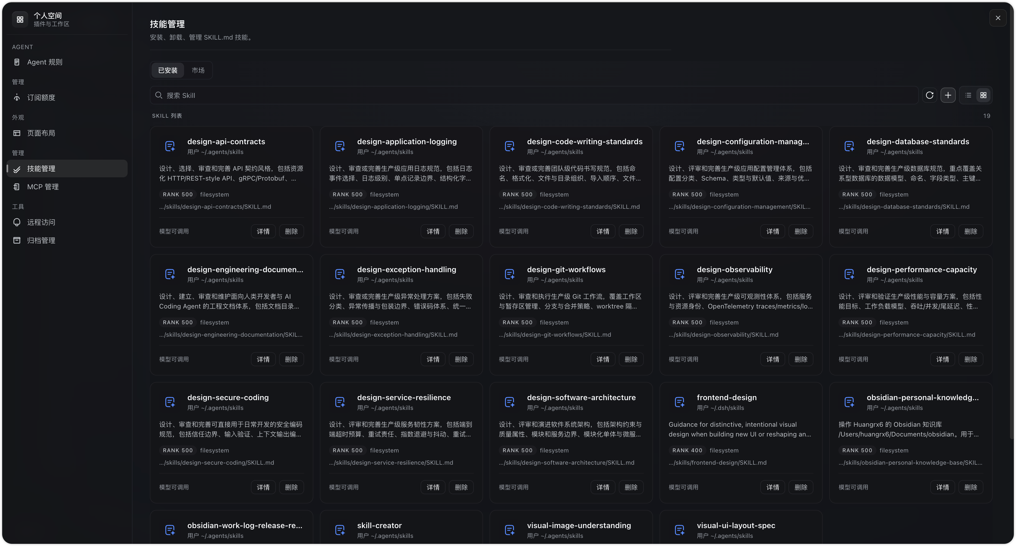This screenshot has height=546, width=1016.
Task: Open 页面布局 appearance settings
Action: (x=67, y=133)
